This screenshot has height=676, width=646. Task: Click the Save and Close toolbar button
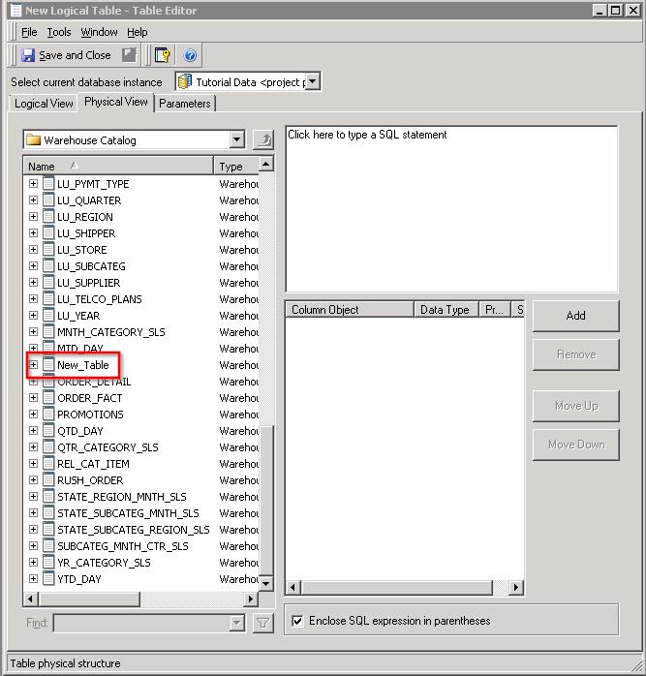[67, 55]
